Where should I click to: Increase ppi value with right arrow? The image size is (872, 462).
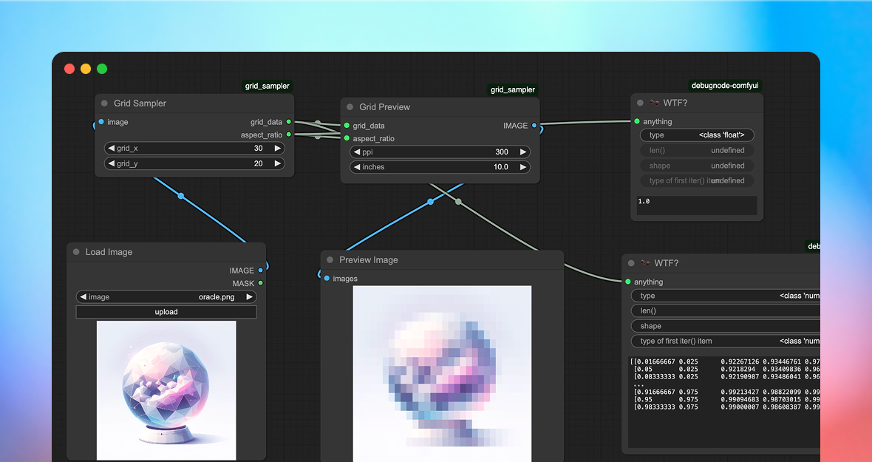(x=523, y=152)
